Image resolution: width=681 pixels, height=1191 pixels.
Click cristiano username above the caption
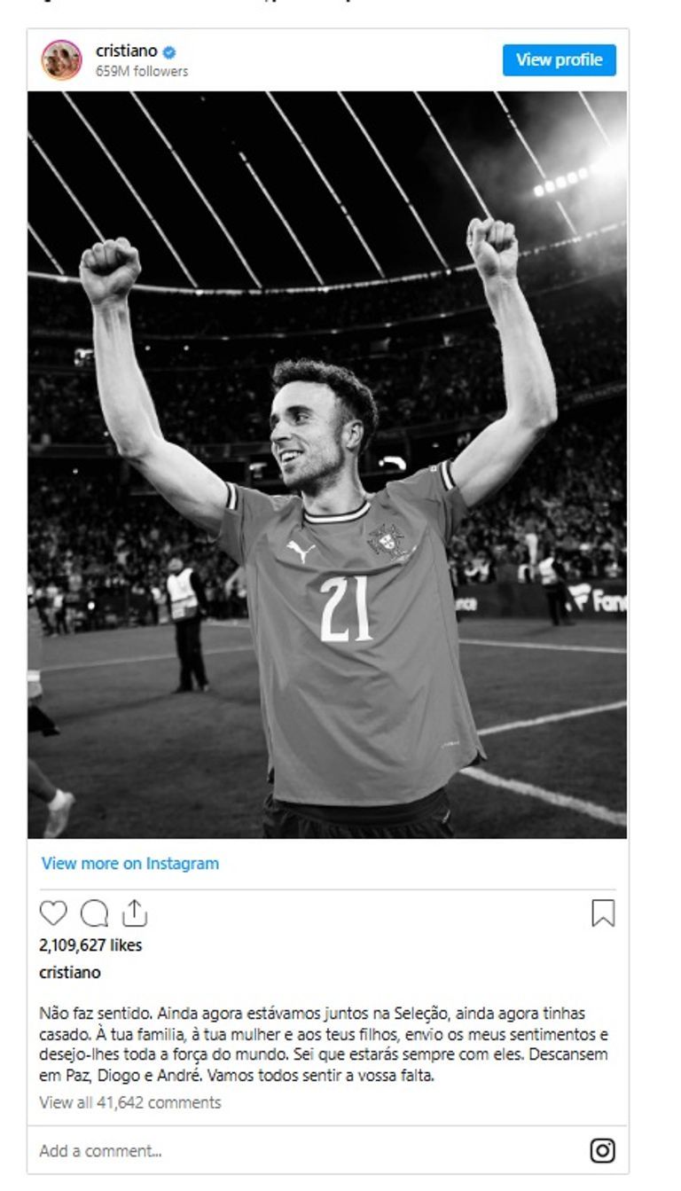coord(70,973)
